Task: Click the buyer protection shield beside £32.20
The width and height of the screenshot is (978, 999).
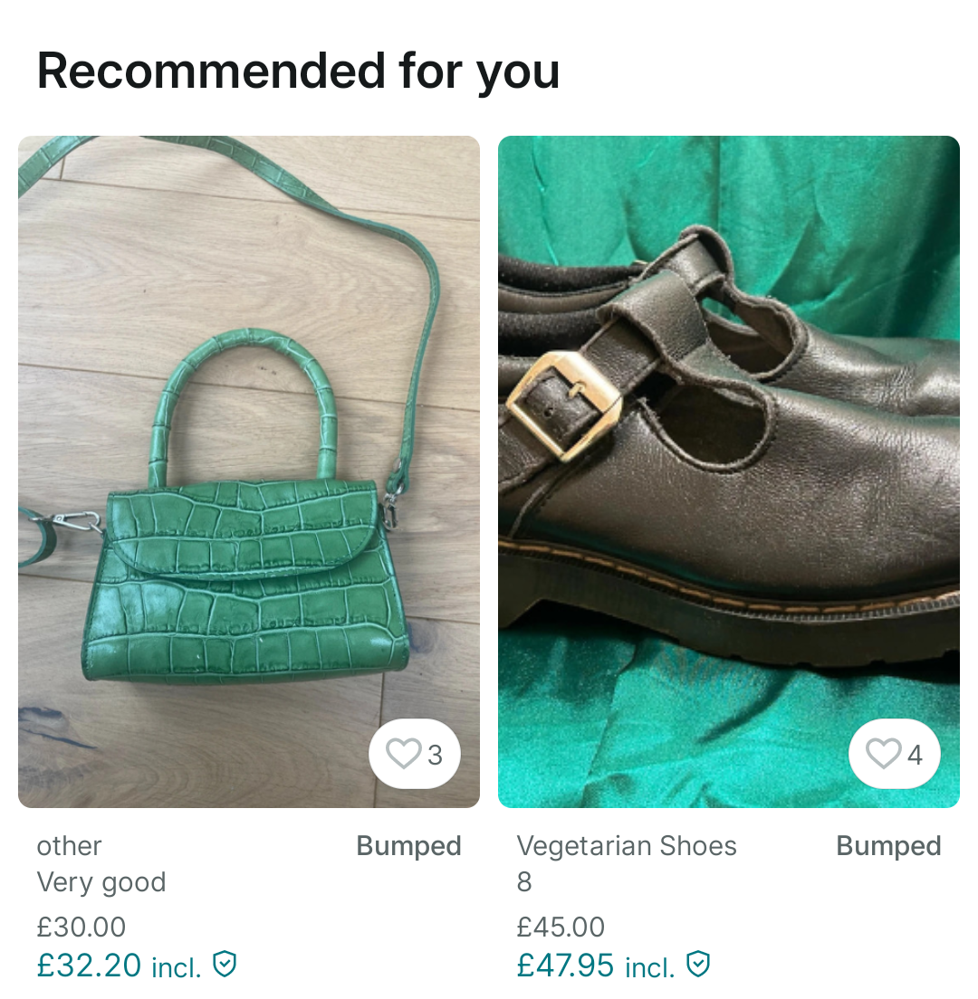Action: (225, 965)
